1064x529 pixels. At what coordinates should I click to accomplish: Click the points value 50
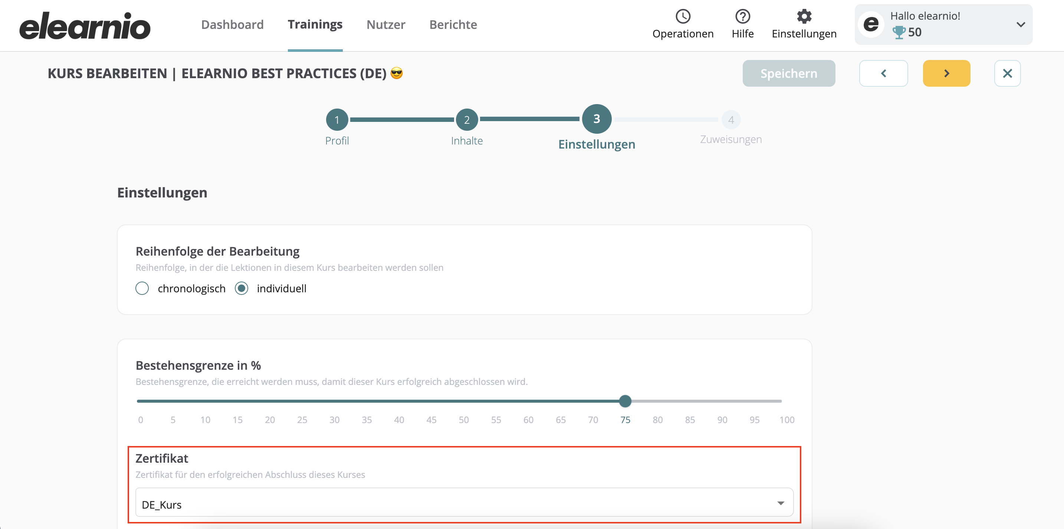coord(914,32)
